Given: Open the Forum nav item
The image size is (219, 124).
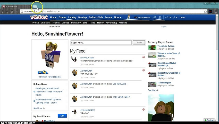Looking at the screenshot, I should (x=108, y=17).
